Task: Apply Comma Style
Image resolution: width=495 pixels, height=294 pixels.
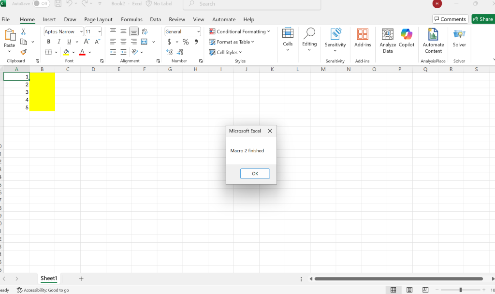Action: pyautogui.click(x=196, y=42)
